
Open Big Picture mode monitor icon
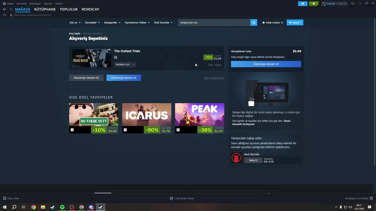click(352, 4)
